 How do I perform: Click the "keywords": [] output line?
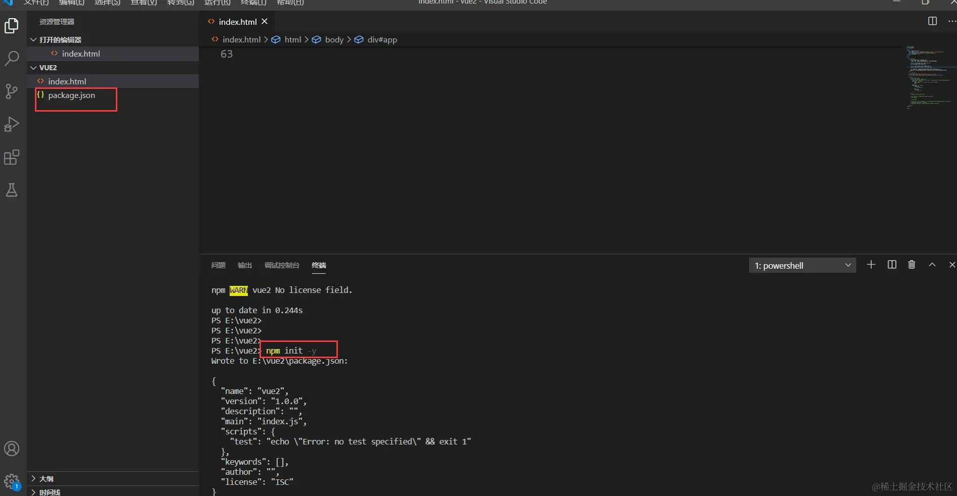[x=254, y=462]
